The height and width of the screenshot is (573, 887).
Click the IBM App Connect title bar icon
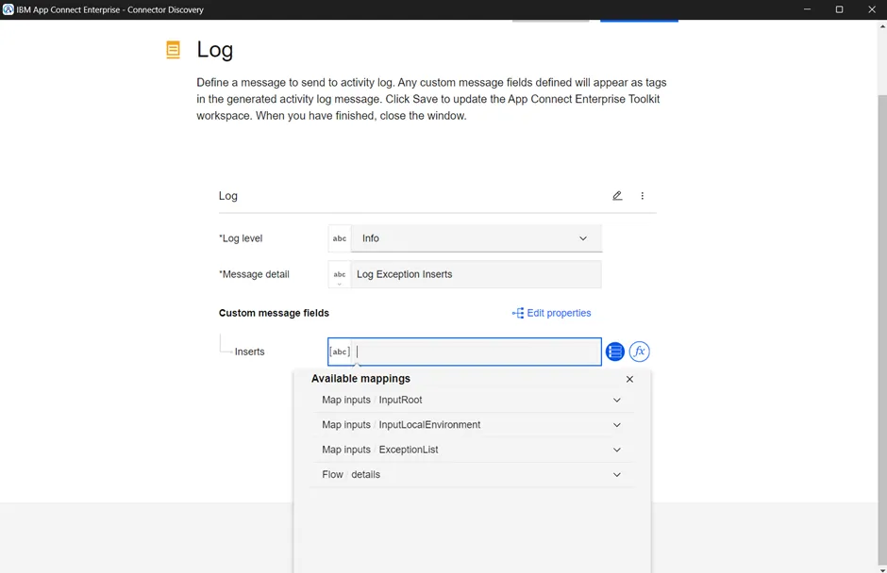pos(8,9)
